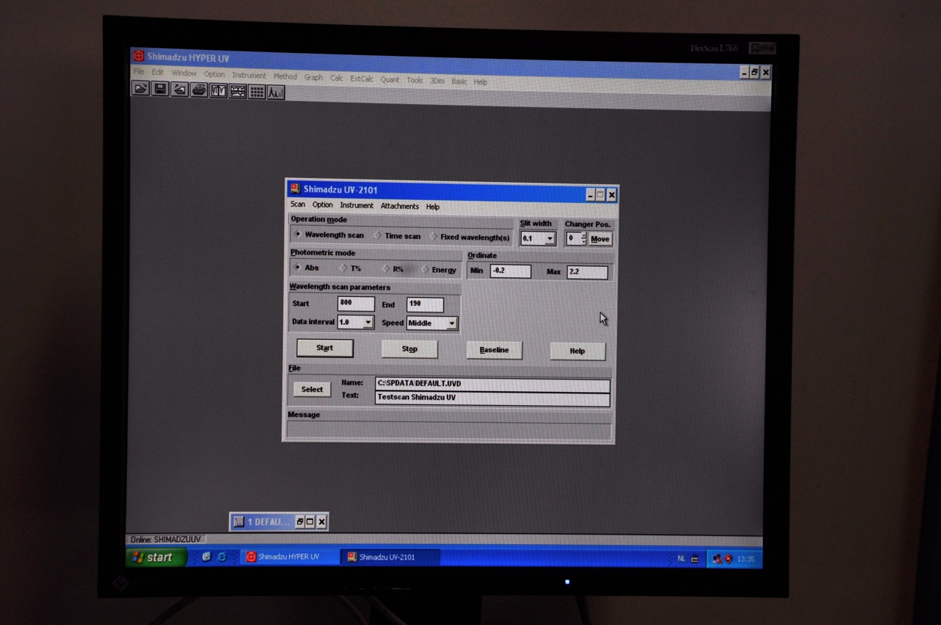
Task: Open the ExtCalc menu in HYPER UV
Action: [x=362, y=79]
